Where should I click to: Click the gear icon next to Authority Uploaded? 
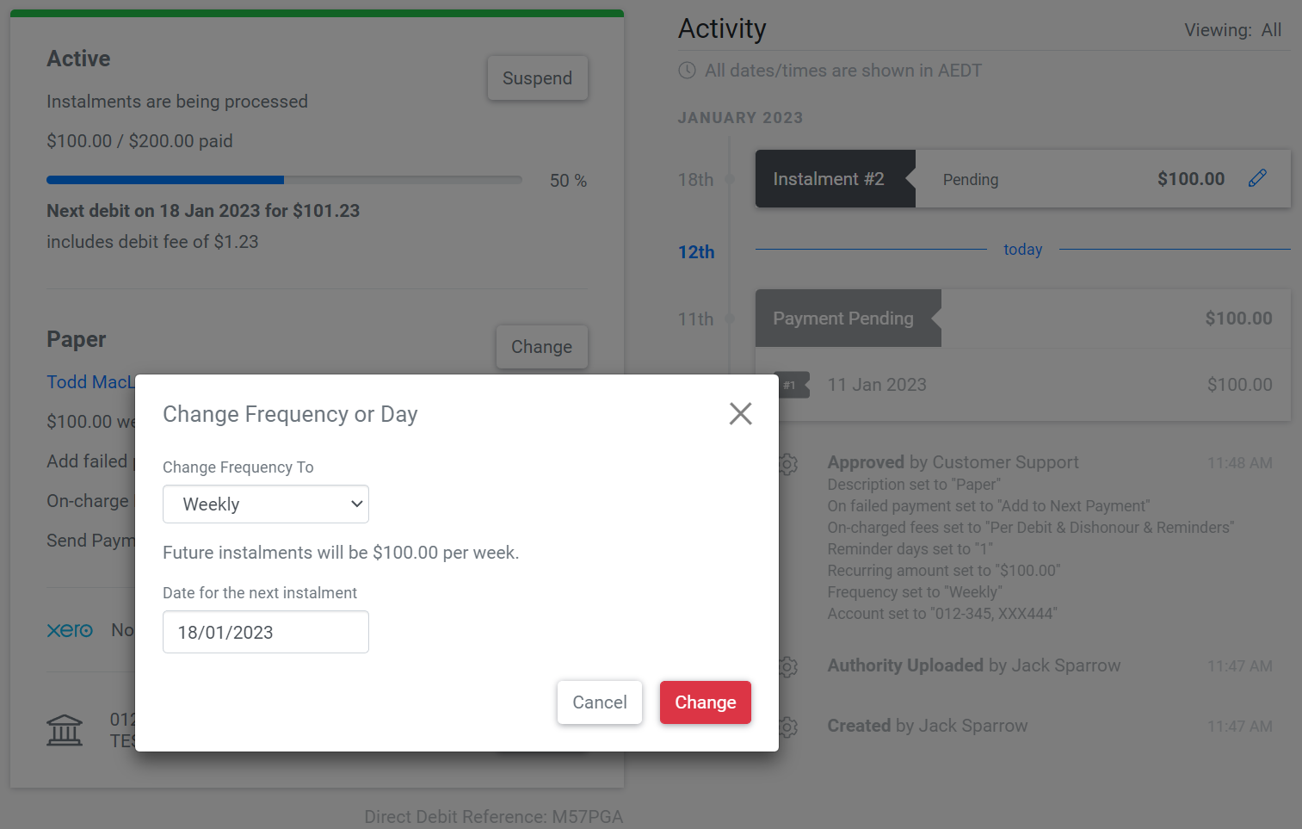pyautogui.click(x=787, y=666)
